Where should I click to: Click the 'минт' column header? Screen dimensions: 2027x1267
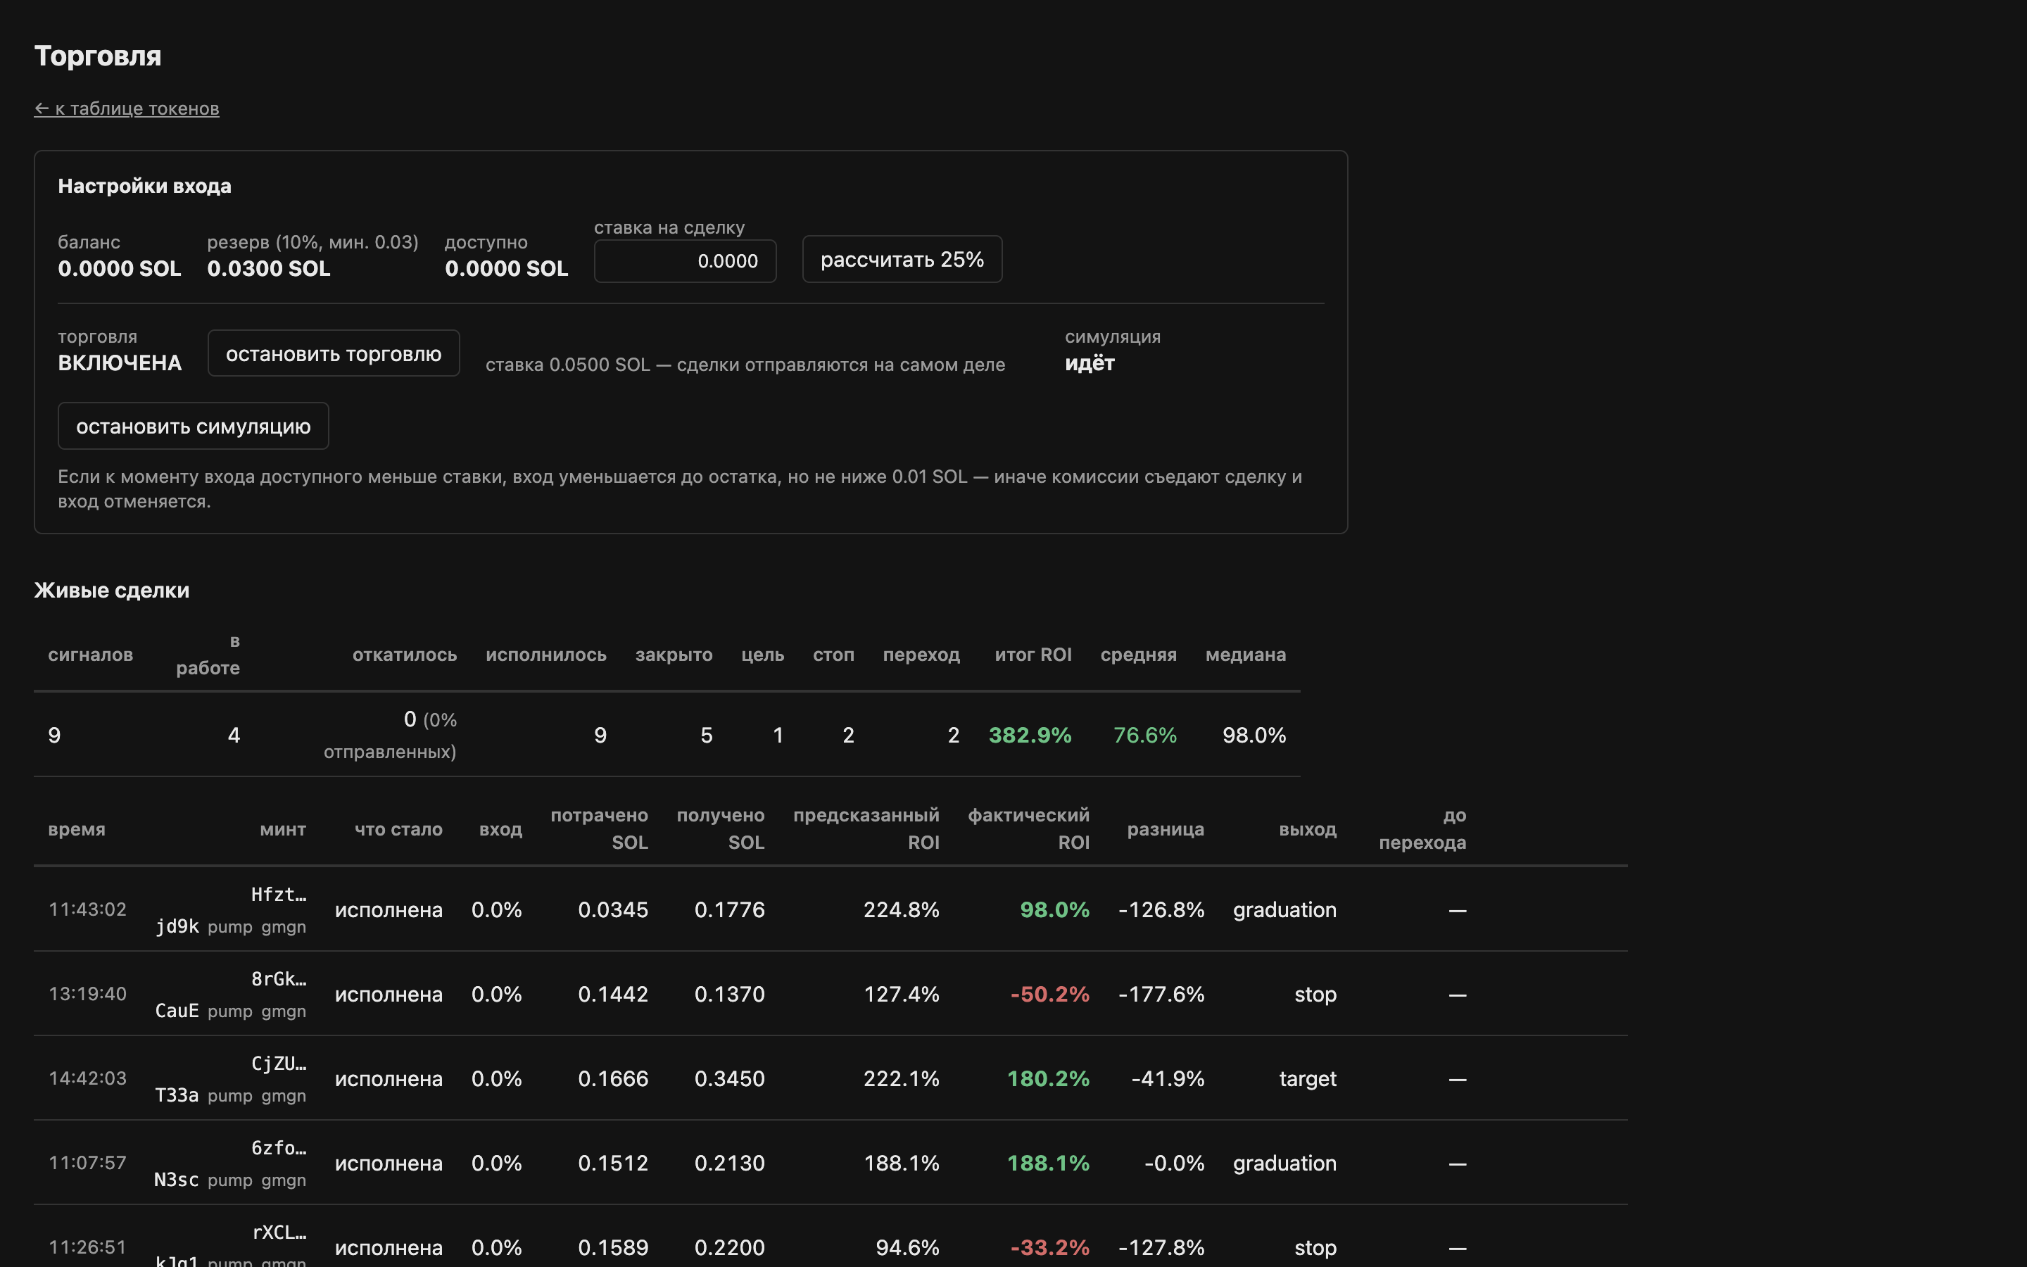[x=283, y=830]
